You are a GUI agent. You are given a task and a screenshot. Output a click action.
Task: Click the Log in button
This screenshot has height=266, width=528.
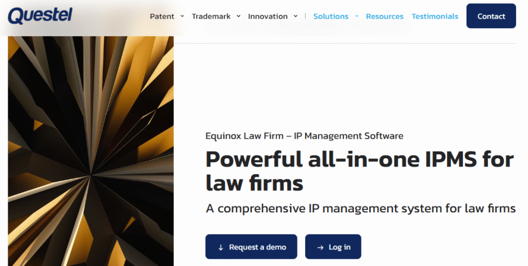tap(333, 247)
